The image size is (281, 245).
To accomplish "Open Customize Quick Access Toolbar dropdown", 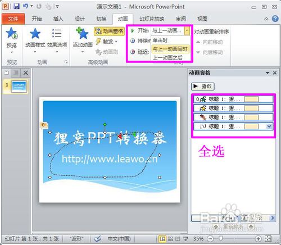I will tap(57, 7).
